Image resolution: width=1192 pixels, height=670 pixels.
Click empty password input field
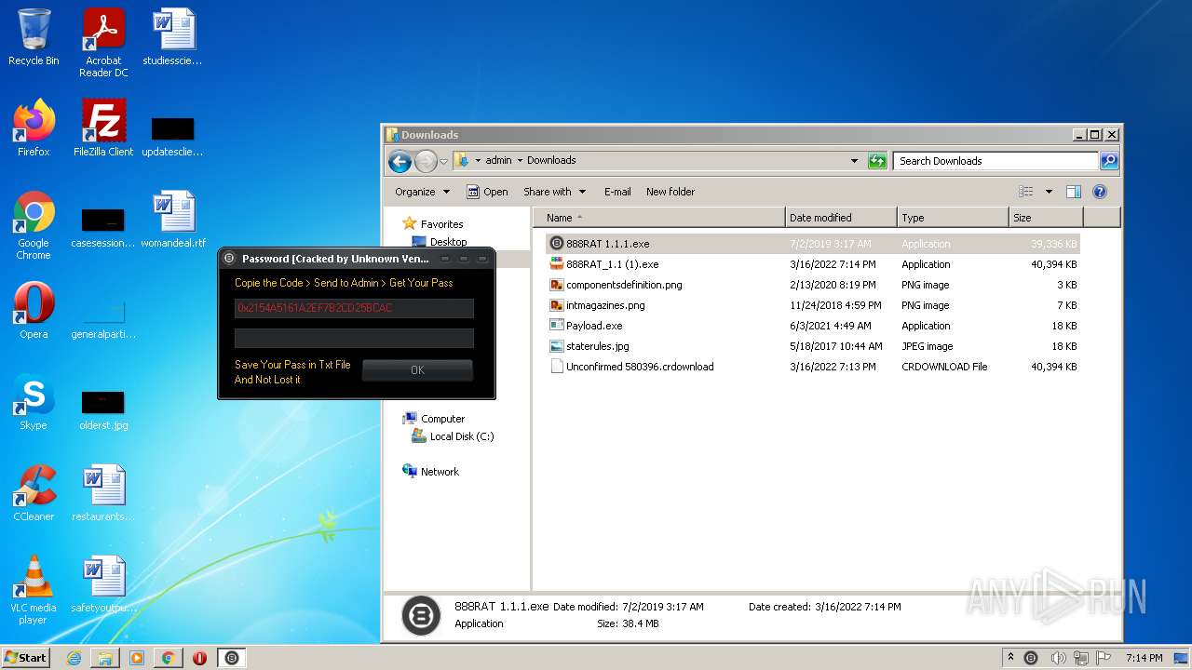click(354, 338)
